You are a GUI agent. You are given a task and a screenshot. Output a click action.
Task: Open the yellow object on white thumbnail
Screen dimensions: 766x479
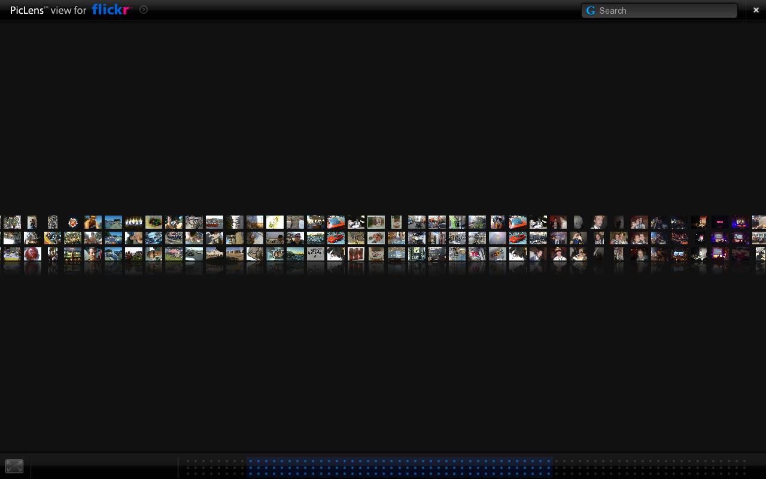click(x=275, y=222)
